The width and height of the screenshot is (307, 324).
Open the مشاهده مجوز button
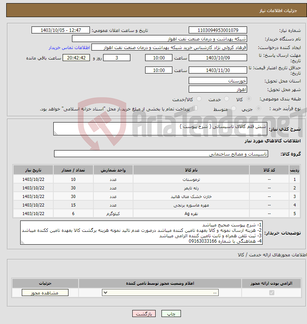click(45, 292)
